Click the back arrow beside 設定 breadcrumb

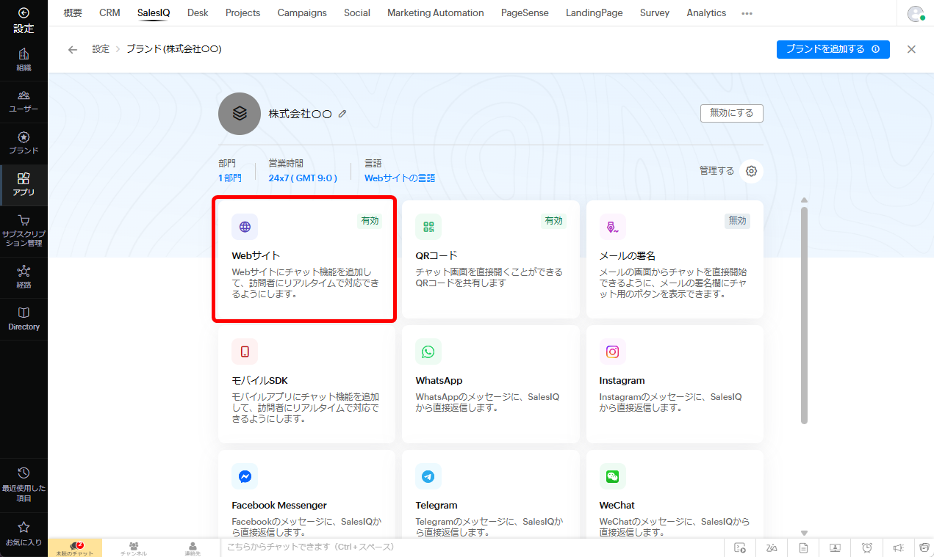click(72, 49)
